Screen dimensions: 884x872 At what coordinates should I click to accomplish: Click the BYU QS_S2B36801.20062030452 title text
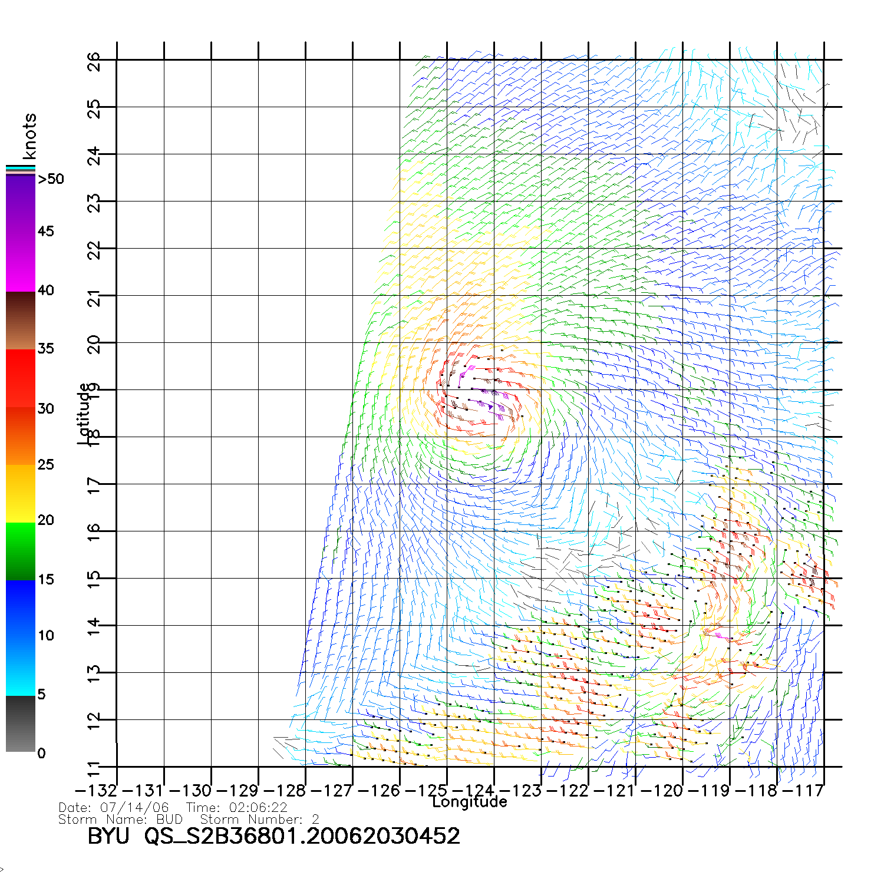273,836
